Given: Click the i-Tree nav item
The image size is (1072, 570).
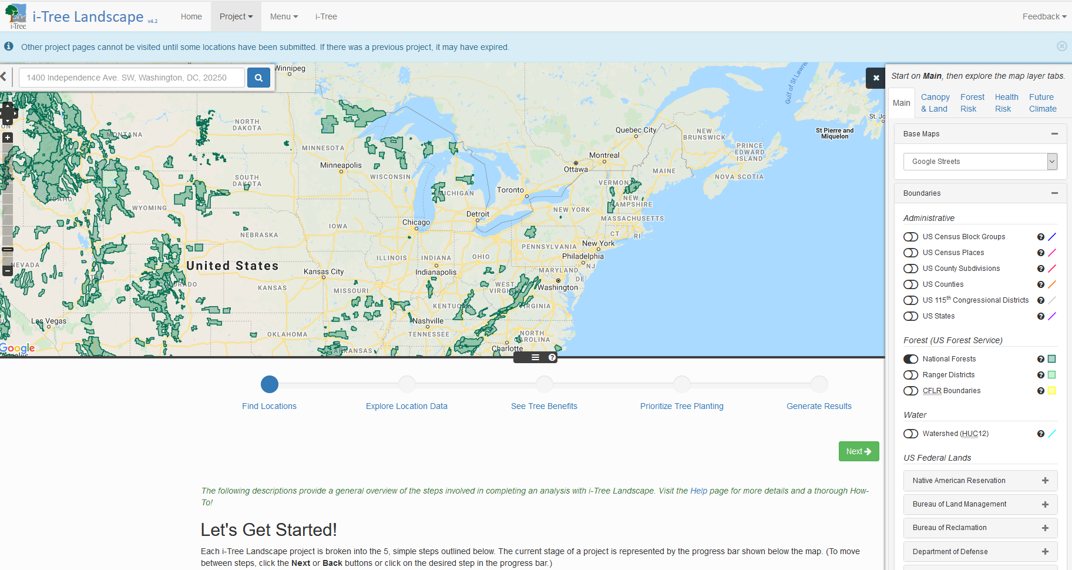Looking at the screenshot, I should (326, 16).
